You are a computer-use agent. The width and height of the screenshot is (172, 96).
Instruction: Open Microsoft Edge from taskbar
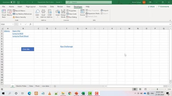[29, 93]
